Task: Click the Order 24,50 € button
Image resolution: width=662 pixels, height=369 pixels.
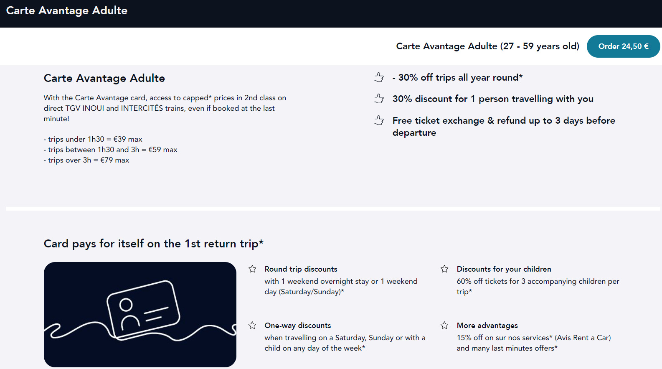Action: (623, 46)
